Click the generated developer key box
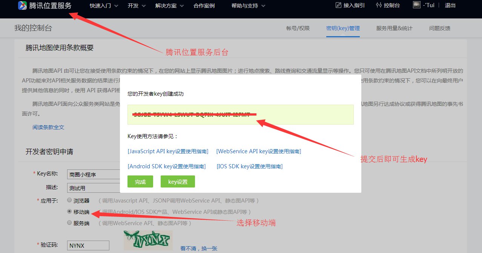Image resolution: width=482 pixels, height=253 pixels. click(241, 114)
